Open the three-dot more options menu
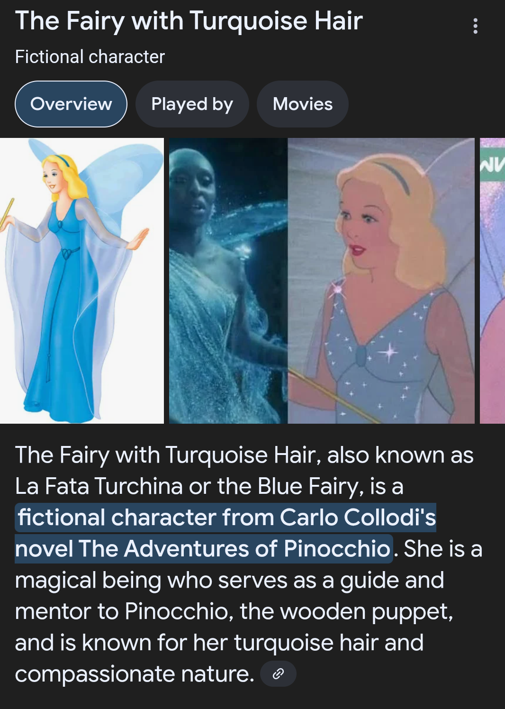Screen dimensions: 505x709 475,26
